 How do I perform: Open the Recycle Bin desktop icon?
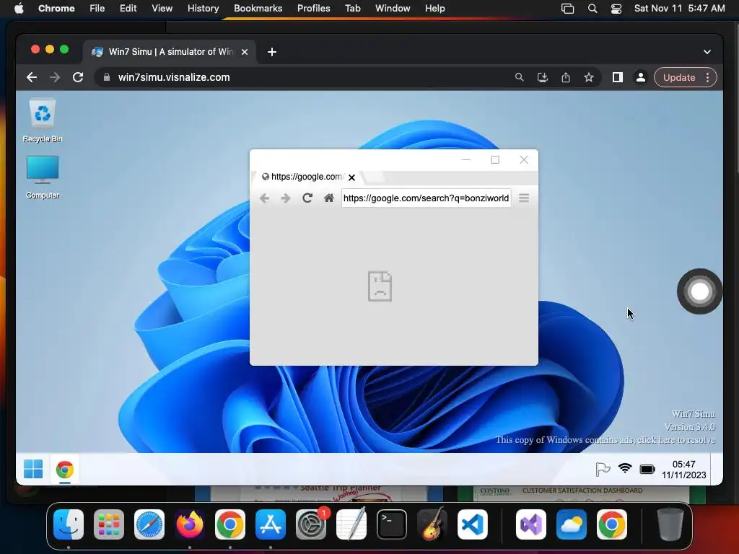[x=43, y=120]
